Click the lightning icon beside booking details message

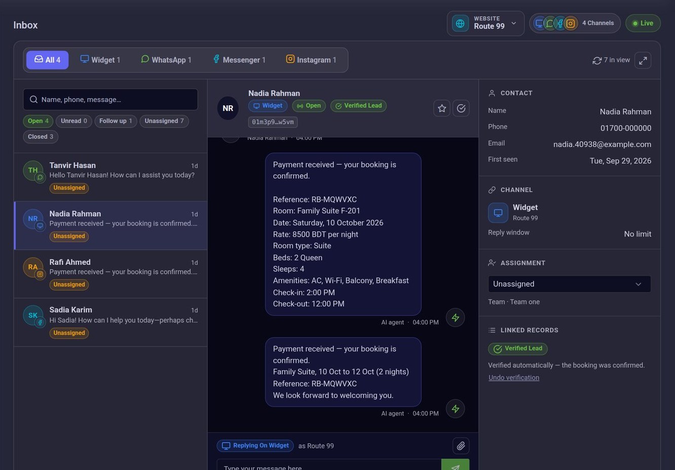pyautogui.click(x=455, y=318)
